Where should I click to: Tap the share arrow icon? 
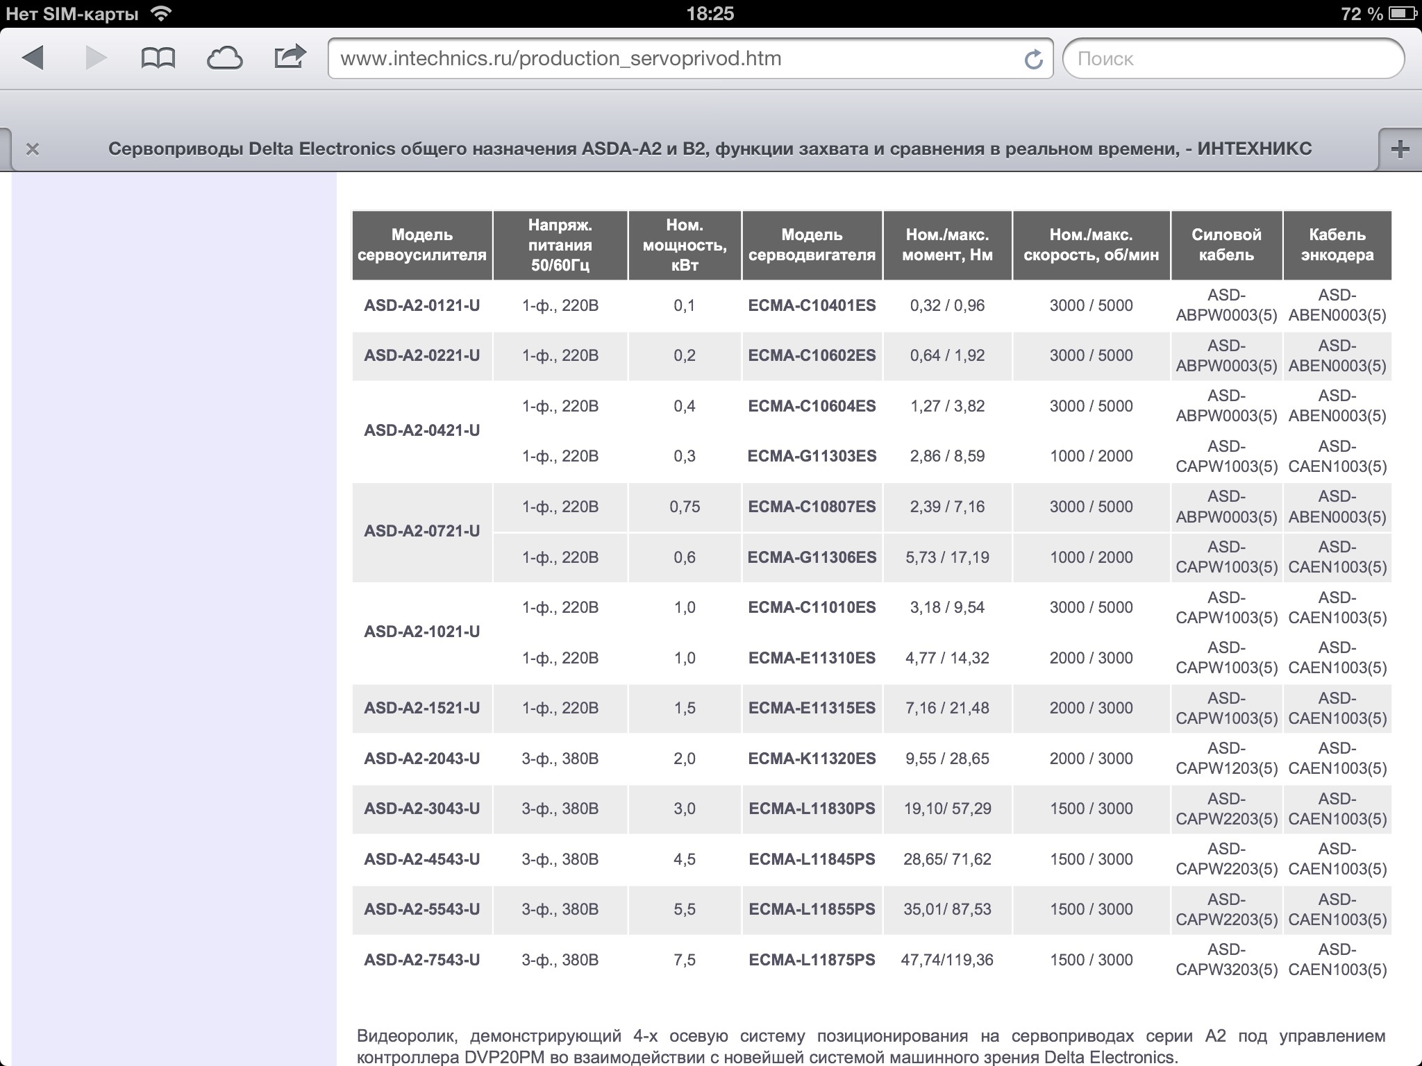point(290,57)
